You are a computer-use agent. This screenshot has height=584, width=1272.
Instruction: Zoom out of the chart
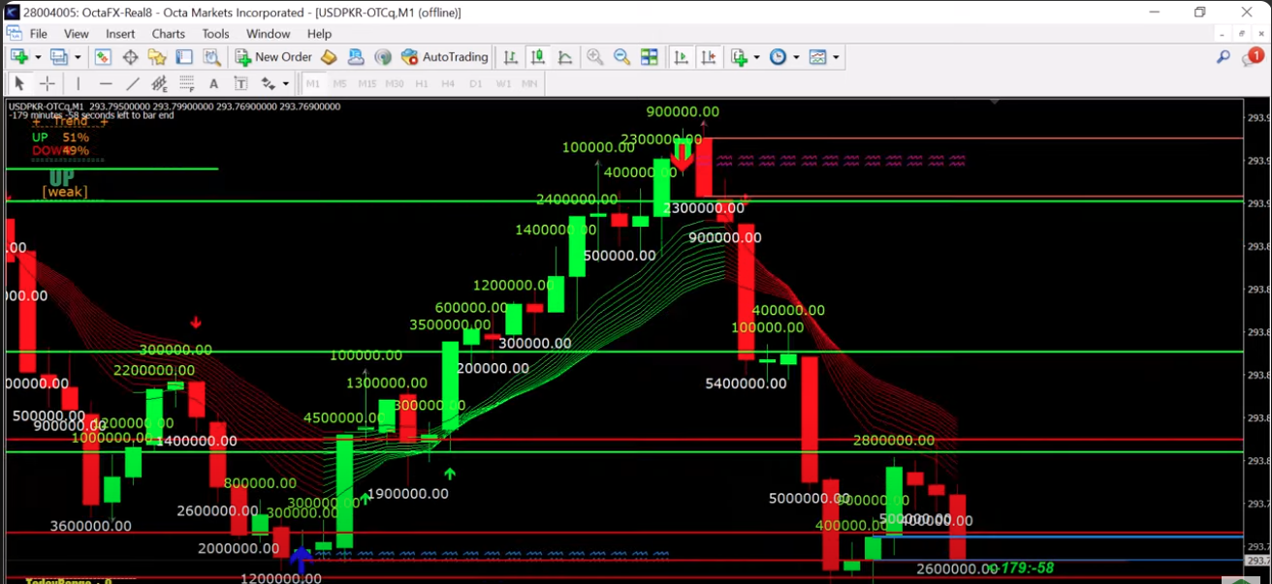[x=621, y=57]
